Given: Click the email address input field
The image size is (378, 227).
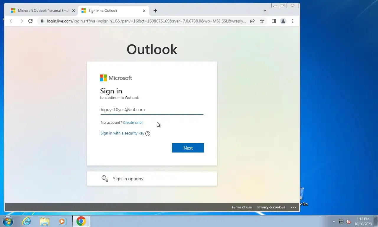Looking at the screenshot, I should pos(152,110).
